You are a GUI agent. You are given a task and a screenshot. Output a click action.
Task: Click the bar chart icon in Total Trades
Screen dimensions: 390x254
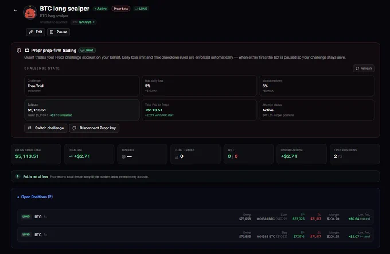coord(177,156)
